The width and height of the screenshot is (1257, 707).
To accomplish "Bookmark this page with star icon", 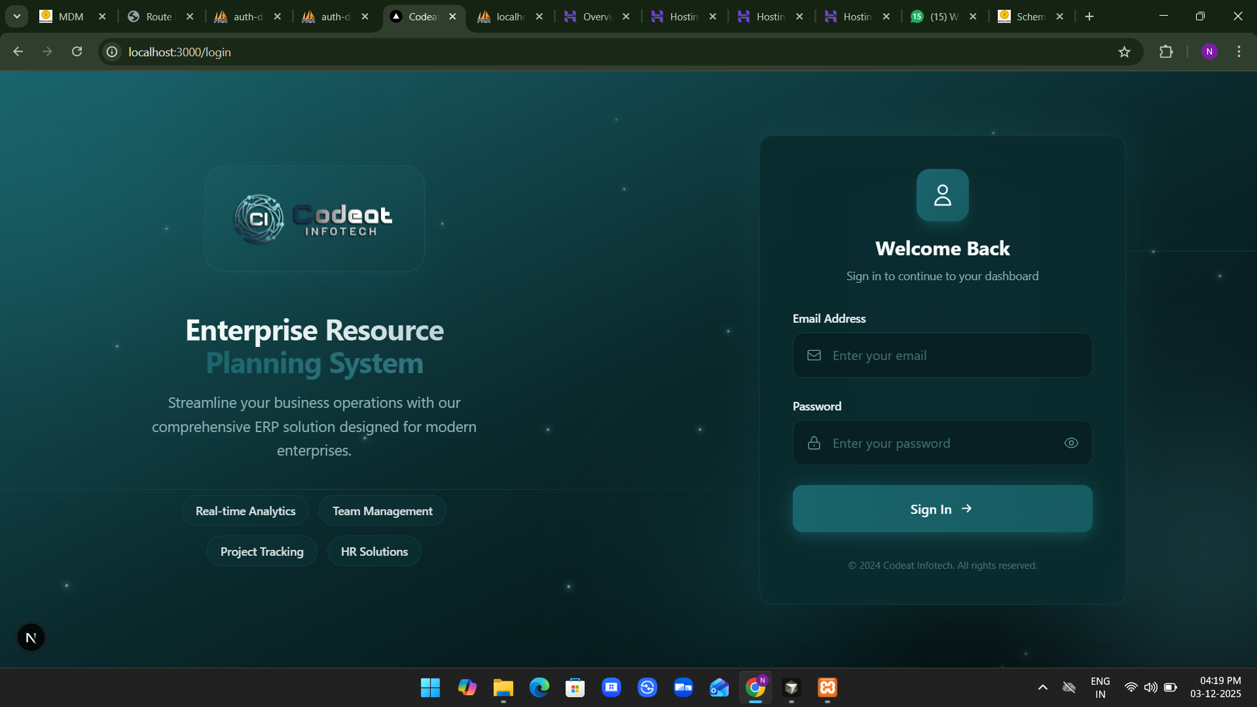I will (x=1124, y=52).
